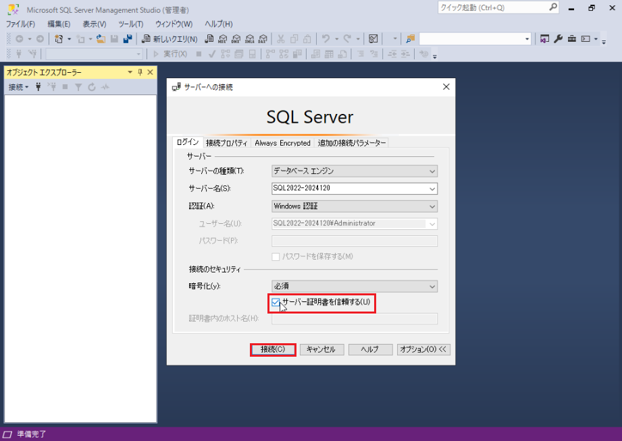The width and height of the screenshot is (622, 441).
Task: Click the Object Explorer refresh icon
Action: pos(92,87)
